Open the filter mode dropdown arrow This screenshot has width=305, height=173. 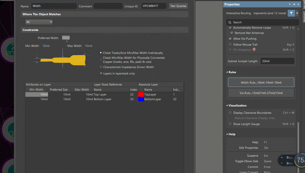point(297,13)
